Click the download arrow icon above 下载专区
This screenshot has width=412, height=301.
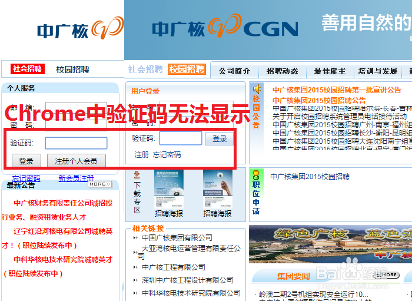coord(137,174)
